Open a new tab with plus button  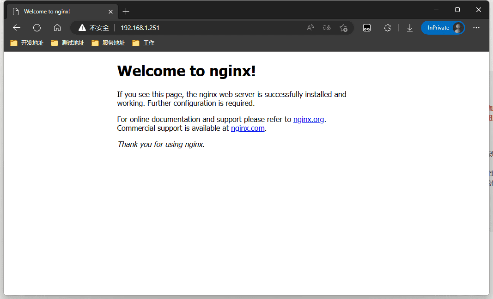tap(126, 12)
